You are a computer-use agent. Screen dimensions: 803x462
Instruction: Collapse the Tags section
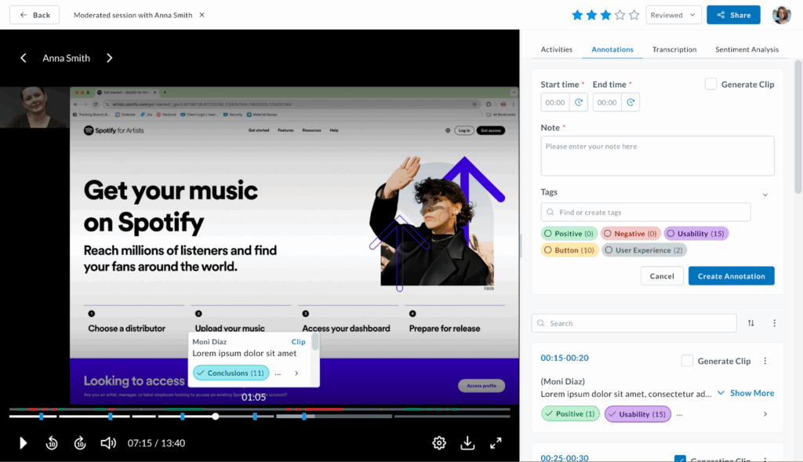click(765, 194)
